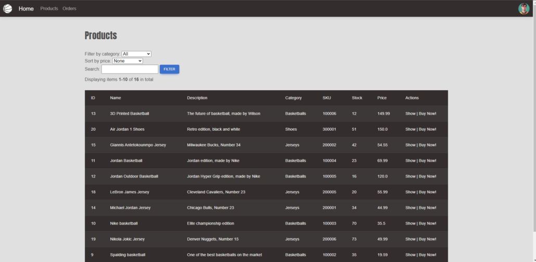Click Buy Now for 3D Printed Basketball

(x=427, y=114)
